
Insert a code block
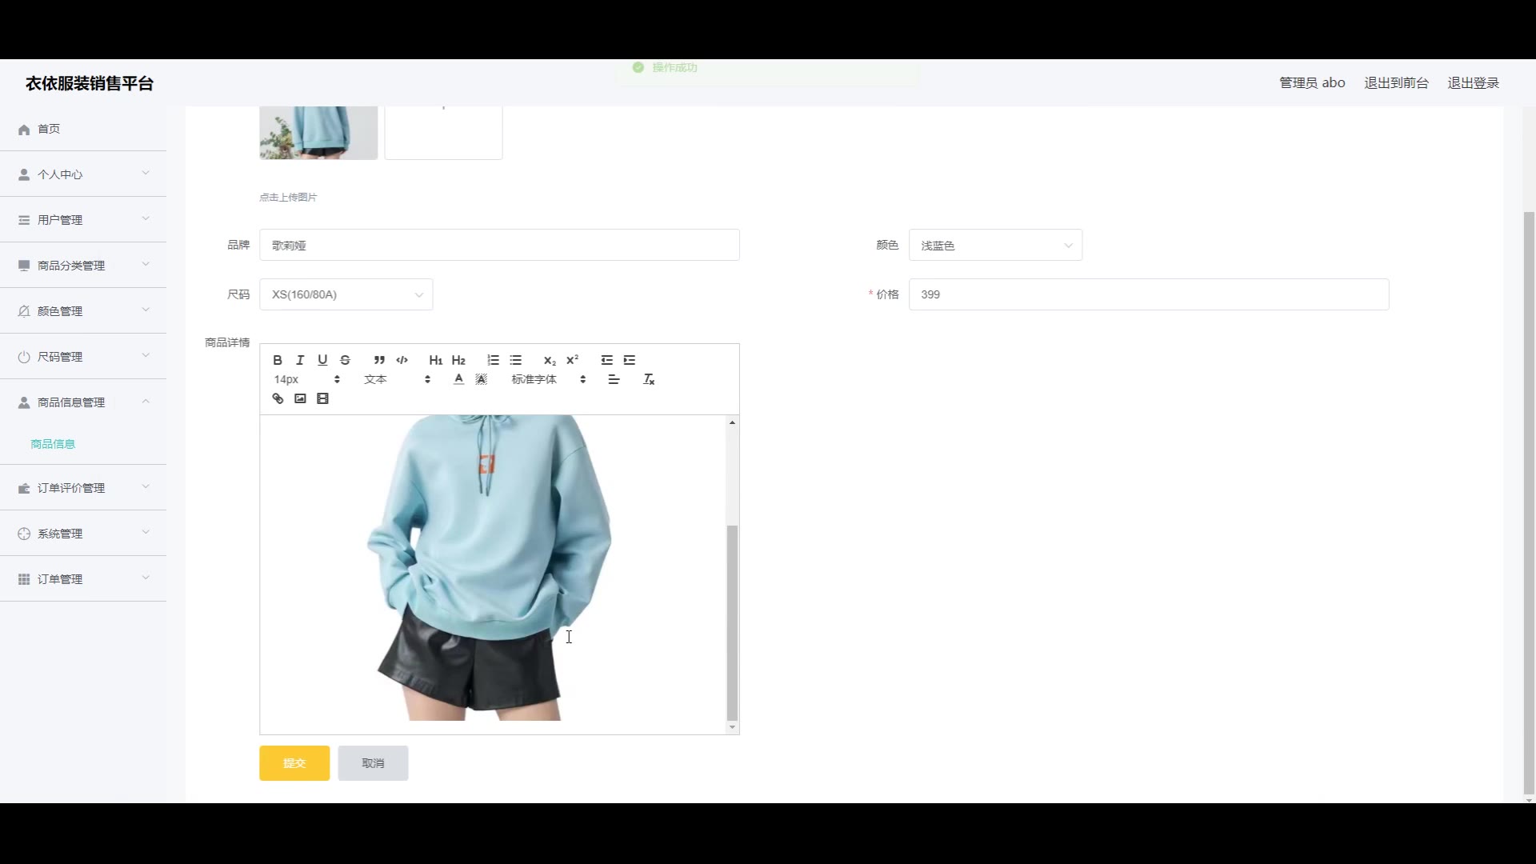click(x=402, y=360)
